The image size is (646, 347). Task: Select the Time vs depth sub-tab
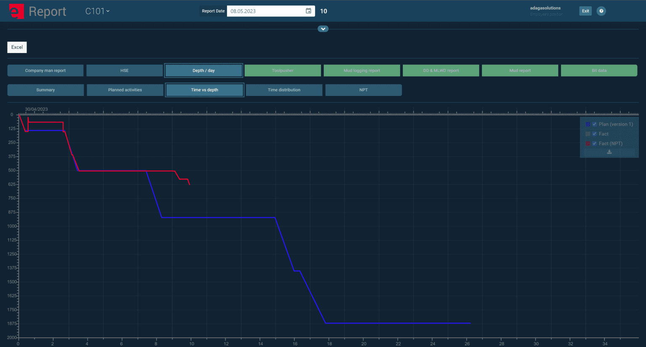(204, 90)
